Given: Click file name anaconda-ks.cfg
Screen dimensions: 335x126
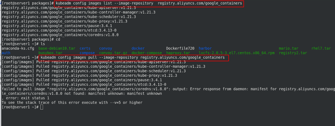Looking at the screenshot, I should (x=18, y=48).
